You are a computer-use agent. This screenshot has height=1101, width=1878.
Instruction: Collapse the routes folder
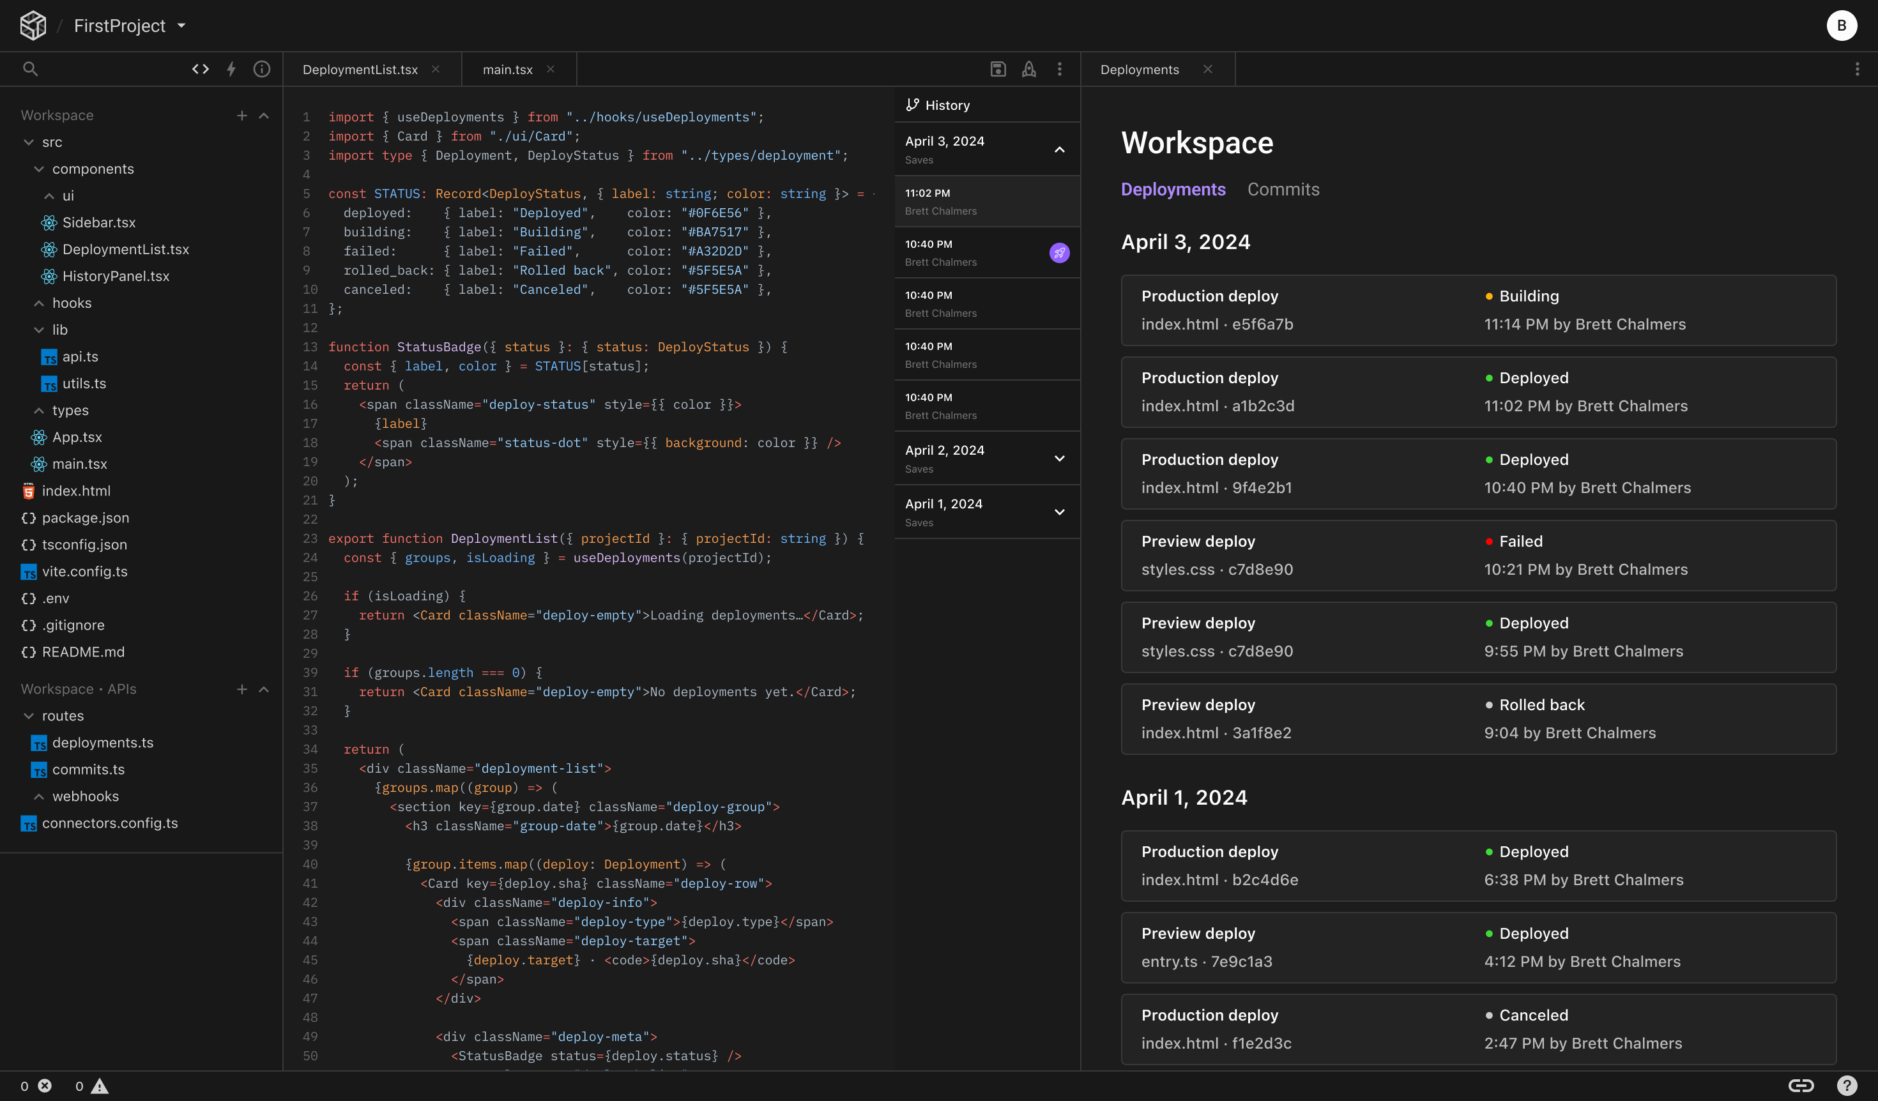coord(29,716)
